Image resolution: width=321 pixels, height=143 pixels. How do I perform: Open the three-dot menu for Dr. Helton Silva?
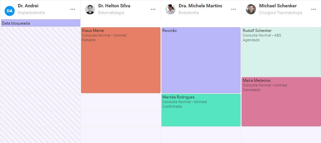pyautogui.click(x=153, y=9)
